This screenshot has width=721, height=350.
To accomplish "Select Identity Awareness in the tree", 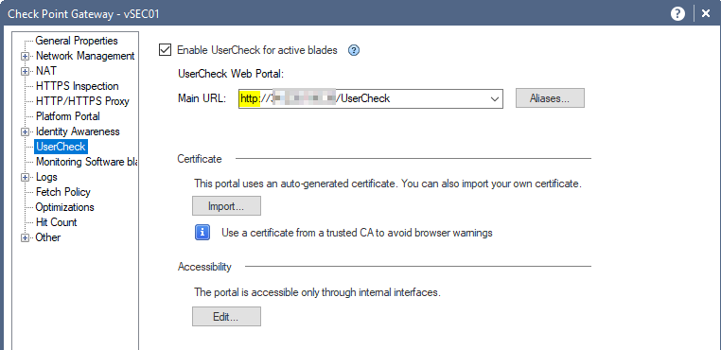I will [78, 131].
